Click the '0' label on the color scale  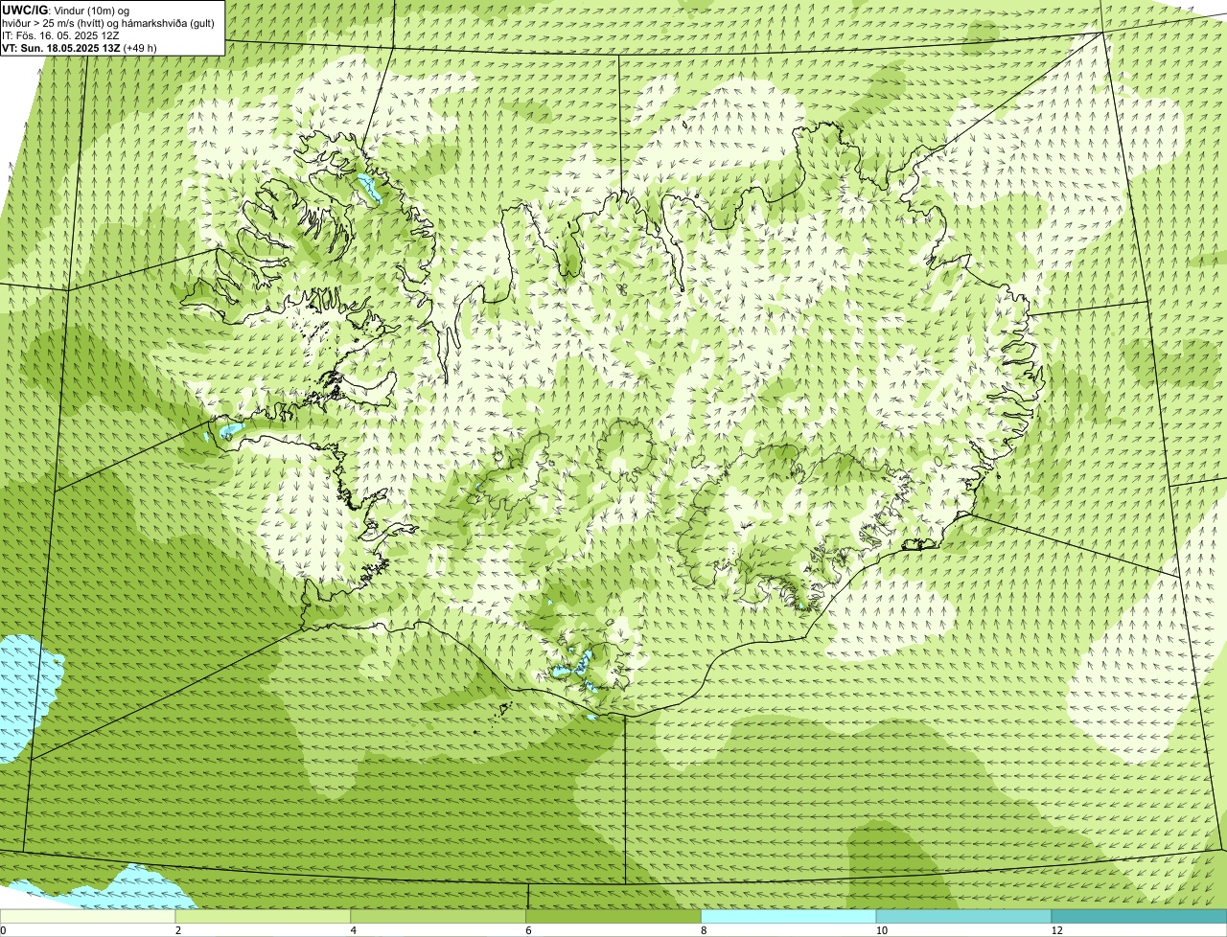[3, 930]
